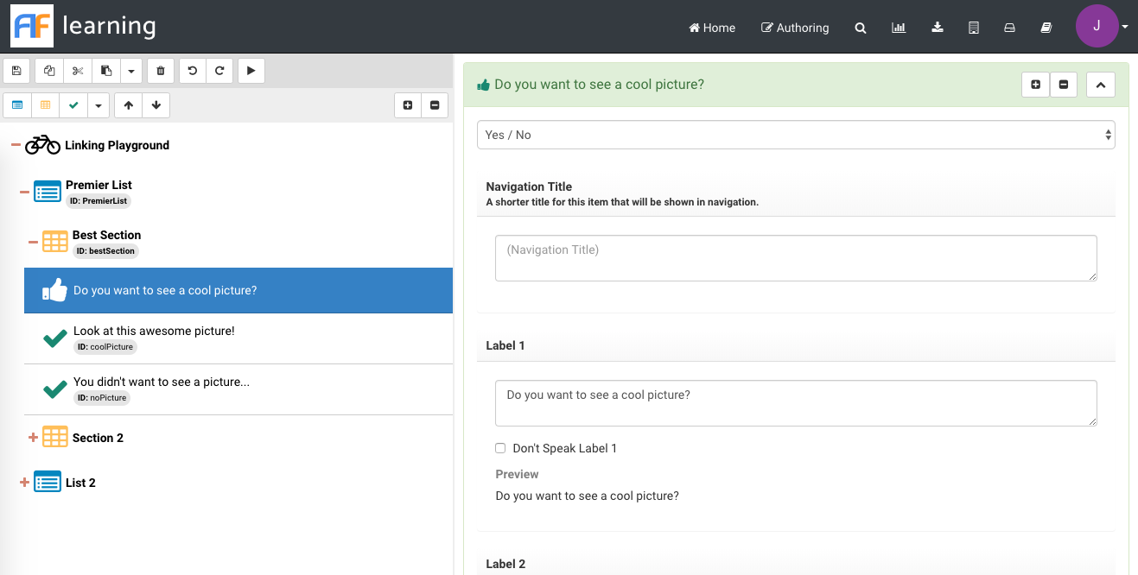Screen dimensions: 1138x575
Task: Click the save icon in the toolbar
Action: pos(16,71)
